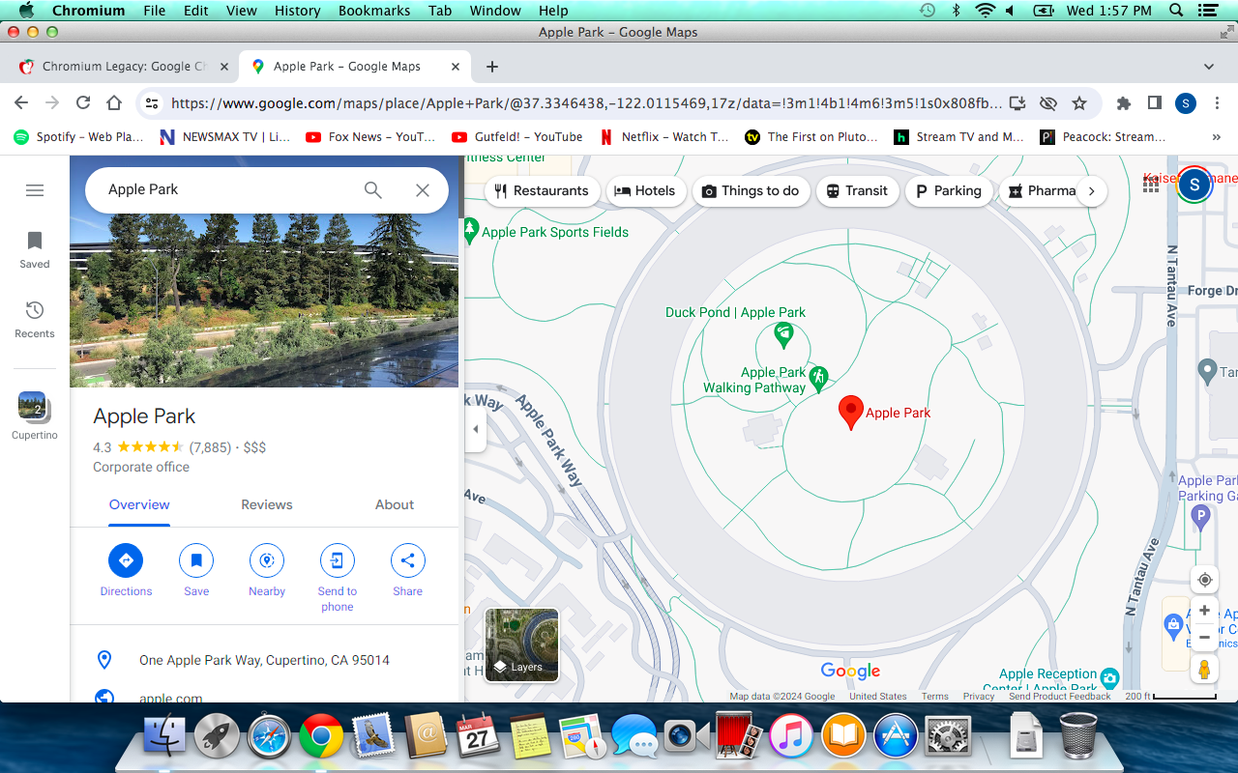The image size is (1238, 773).
Task: Open the Netflix bookmark
Action: pos(663,137)
